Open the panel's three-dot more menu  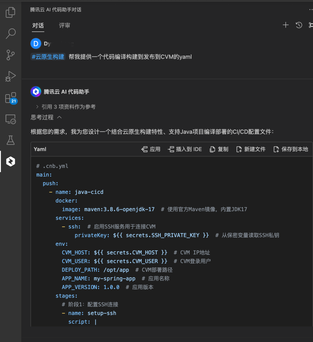(x=311, y=10)
